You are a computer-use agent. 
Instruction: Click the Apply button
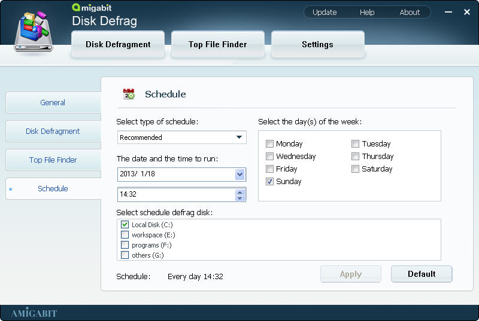click(x=351, y=274)
